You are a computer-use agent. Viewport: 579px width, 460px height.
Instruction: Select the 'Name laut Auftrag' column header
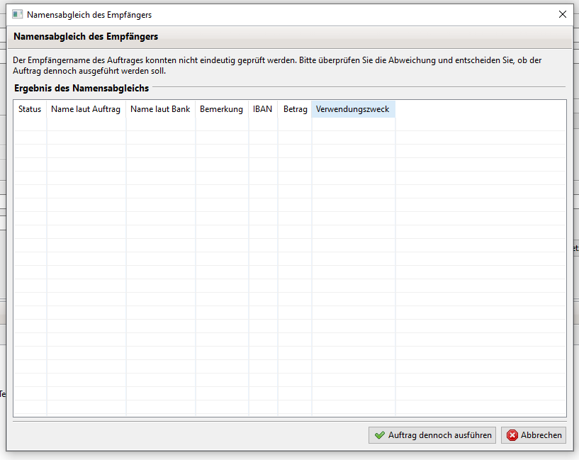point(86,109)
